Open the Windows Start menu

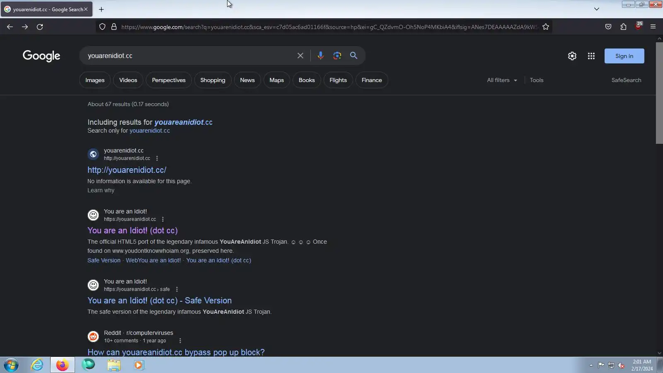tap(11, 365)
